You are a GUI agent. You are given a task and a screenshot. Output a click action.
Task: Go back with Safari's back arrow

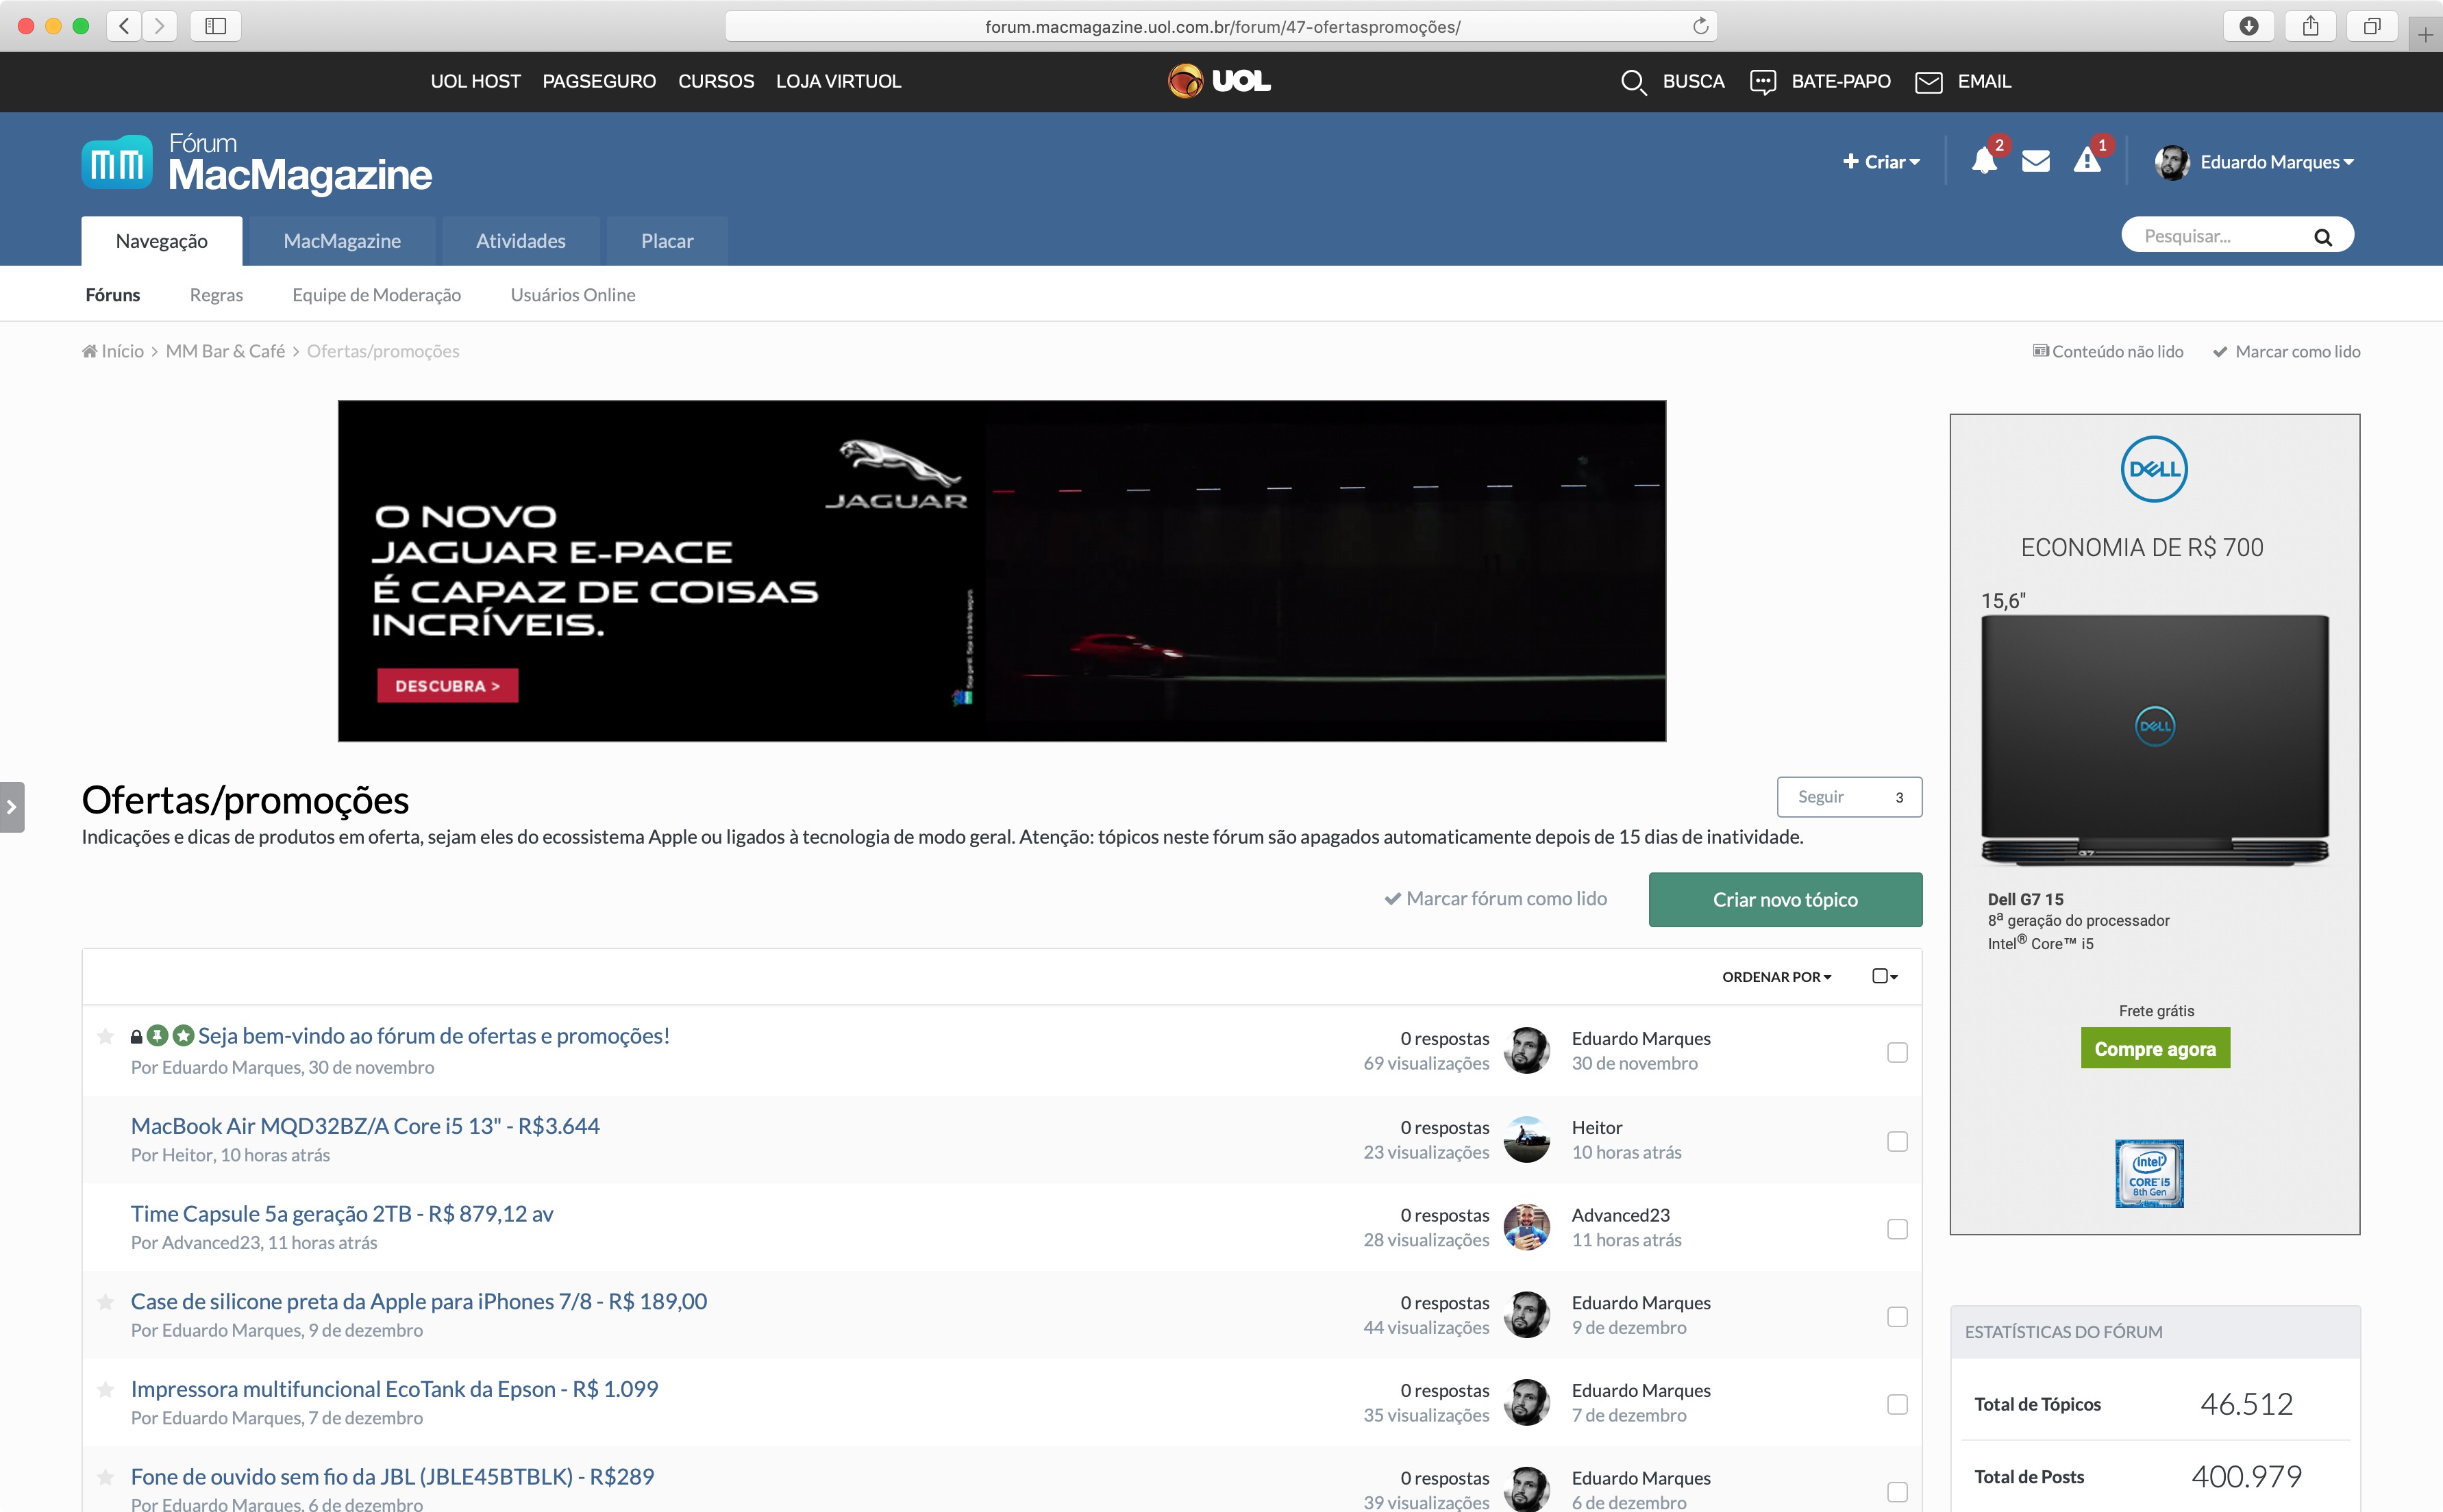click(x=124, y=26)
